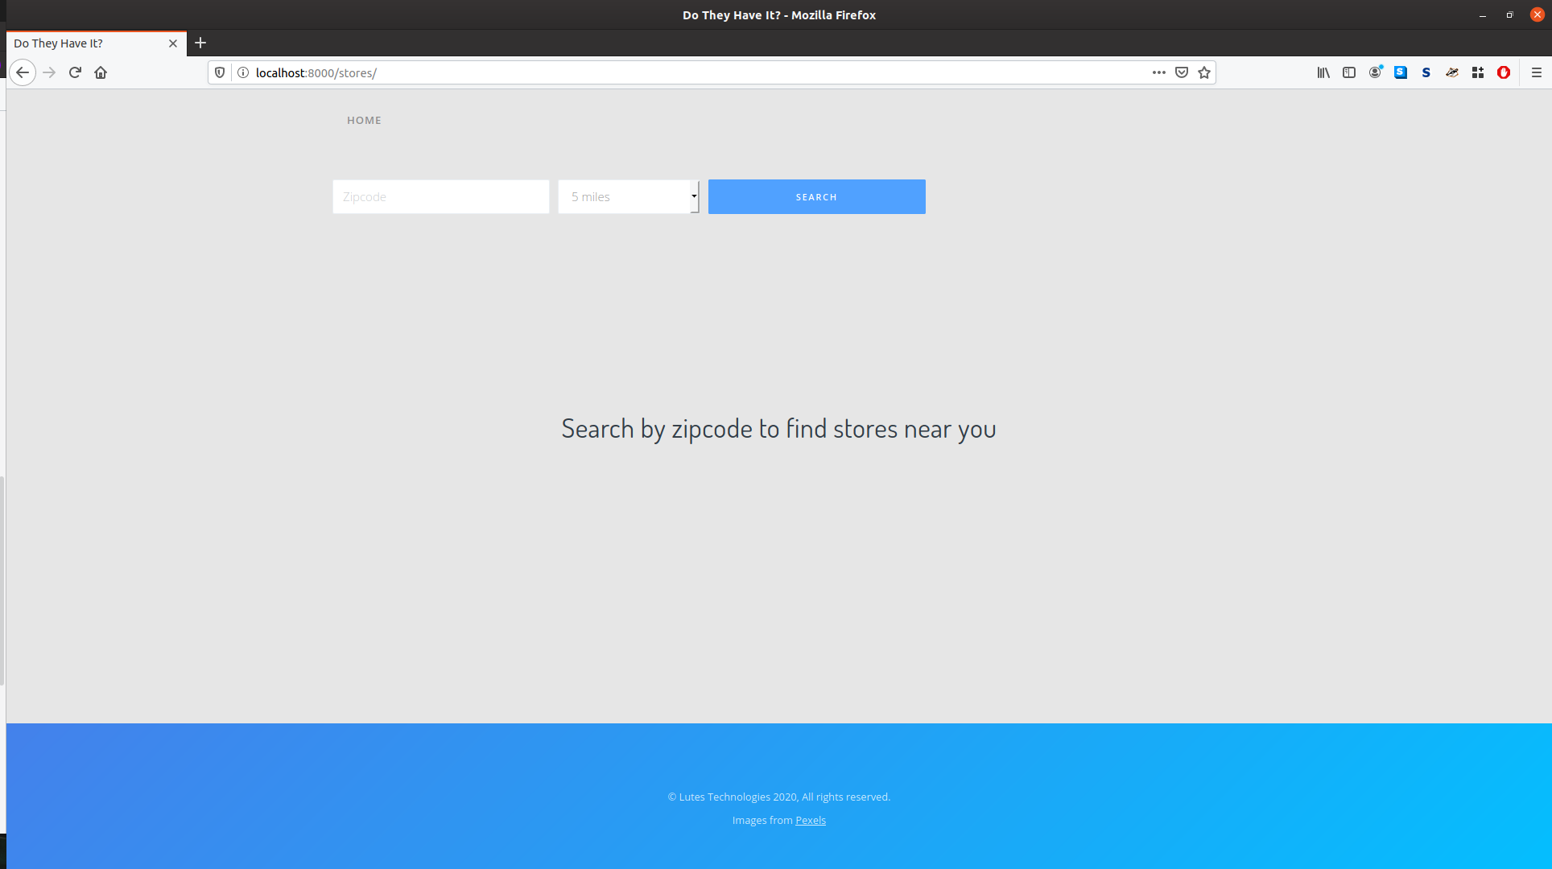
Task: Expand the 5 miles distance dropdown
Action: point(628,196)
